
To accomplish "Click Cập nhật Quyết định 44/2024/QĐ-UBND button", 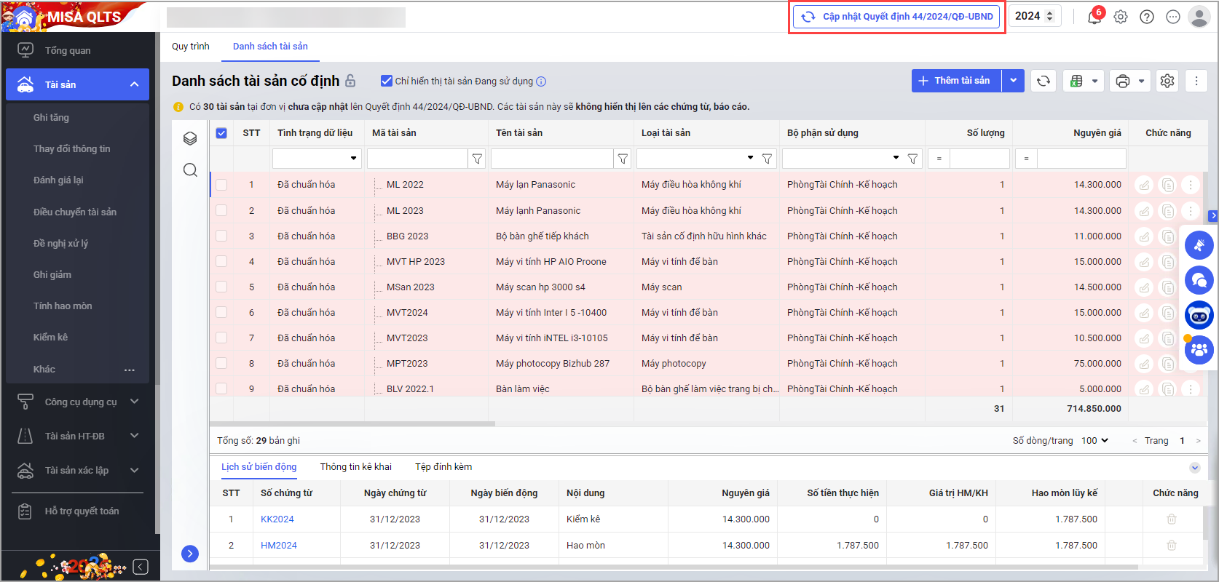I will (x=899, y=17).
